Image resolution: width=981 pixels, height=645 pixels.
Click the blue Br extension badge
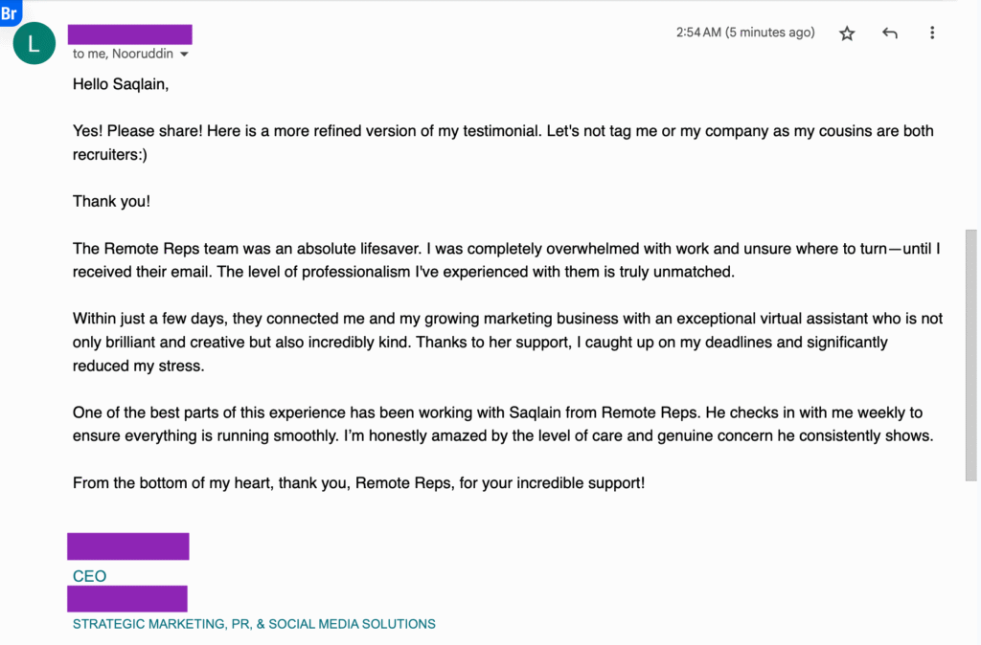11,12
